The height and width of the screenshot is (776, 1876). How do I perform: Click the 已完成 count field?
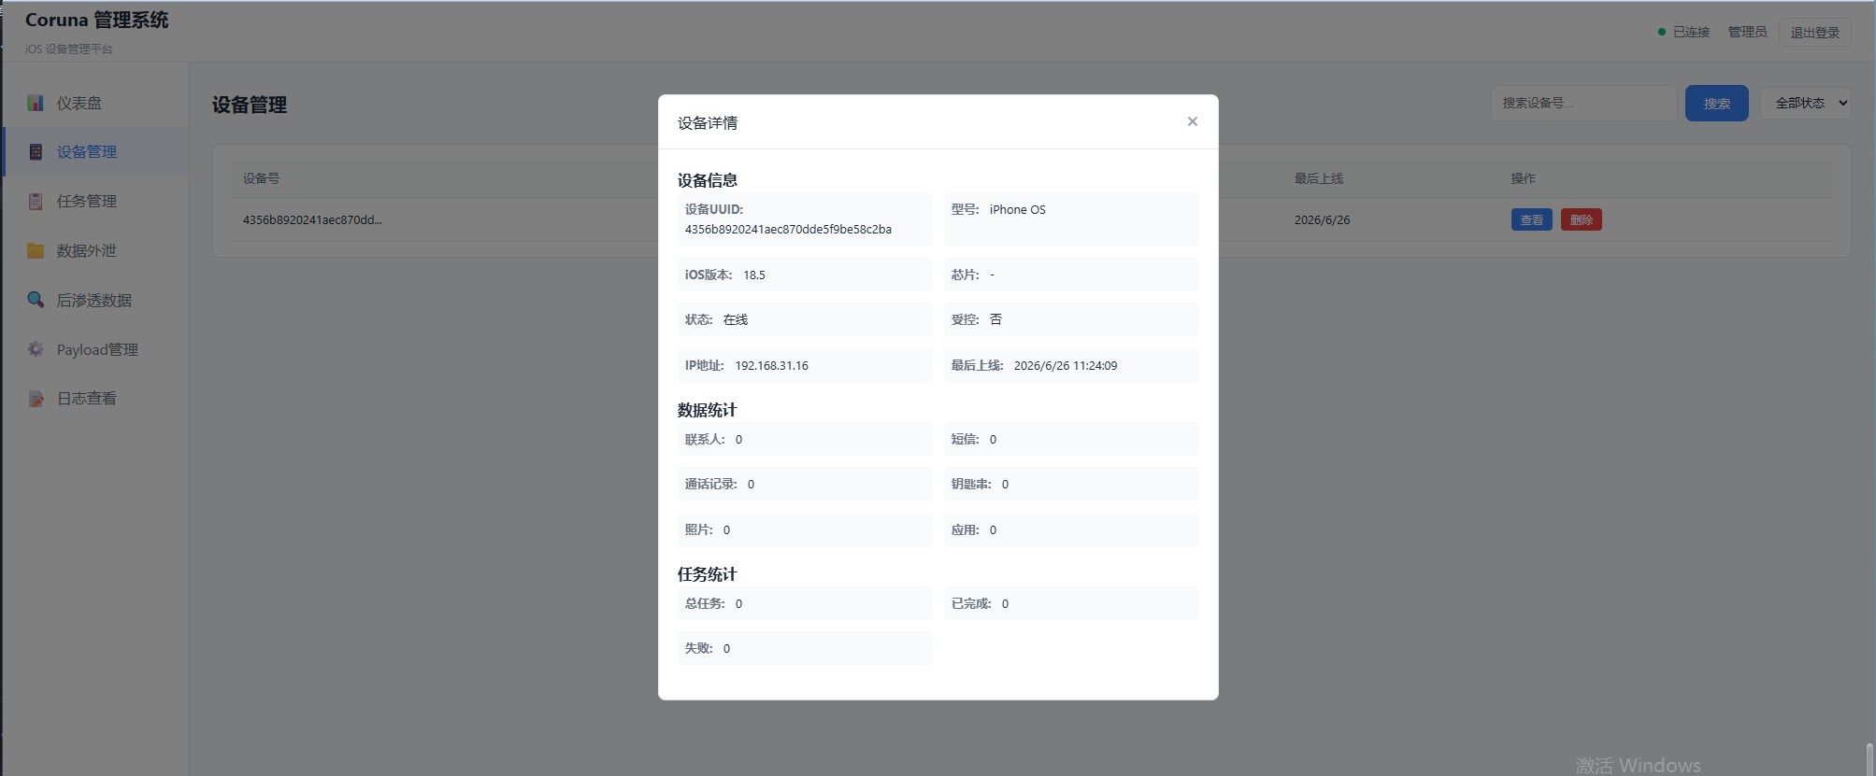[x=1071, y=603]
